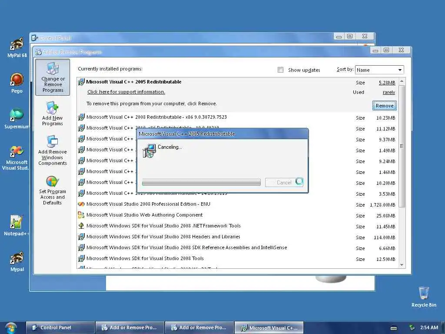
Task: Click the program list scrollbar thumb
Action: point(402,146)
